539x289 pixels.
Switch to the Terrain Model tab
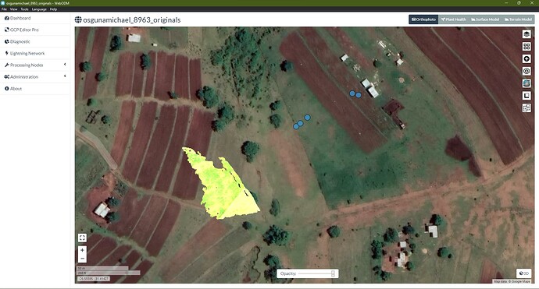click(518, 19)
